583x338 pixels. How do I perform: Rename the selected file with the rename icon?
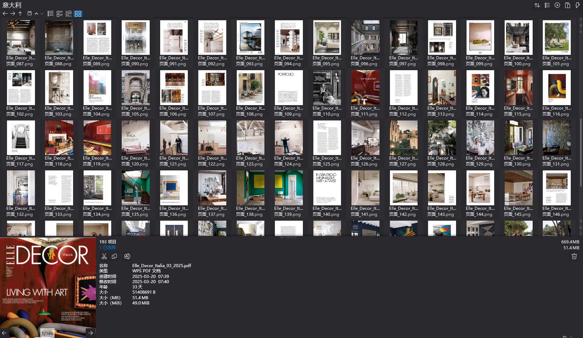(x=127, y=256)
